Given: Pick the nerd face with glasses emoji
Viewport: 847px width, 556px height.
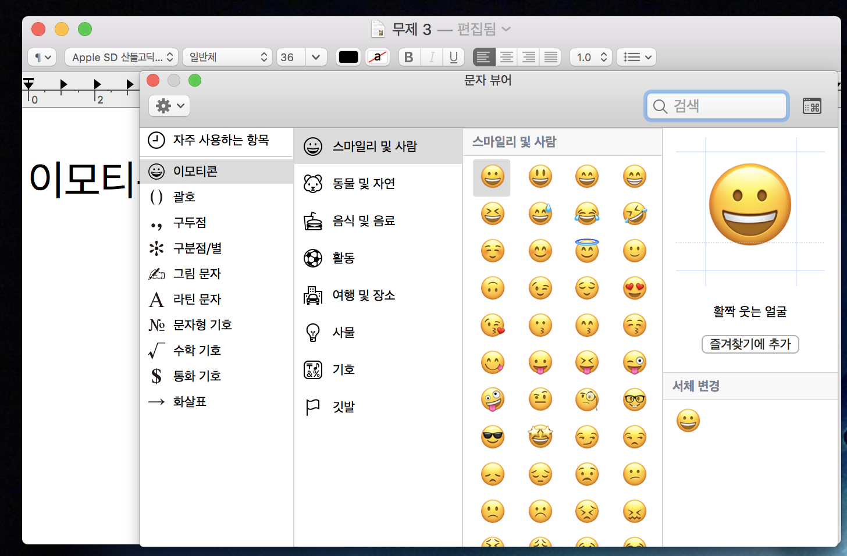Looking at the screenshot, I should click(635, 400).
